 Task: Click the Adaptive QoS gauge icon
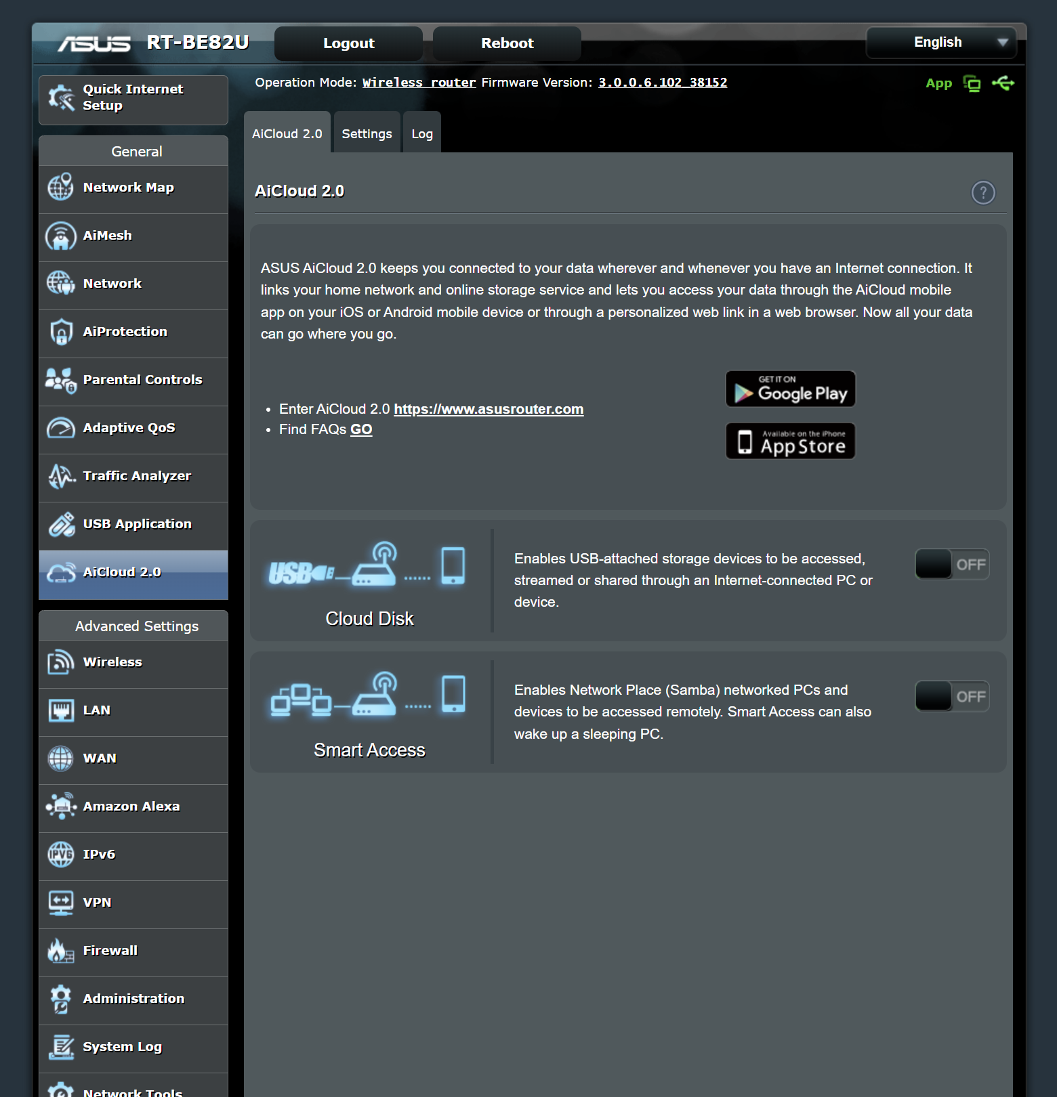point(60,428)
